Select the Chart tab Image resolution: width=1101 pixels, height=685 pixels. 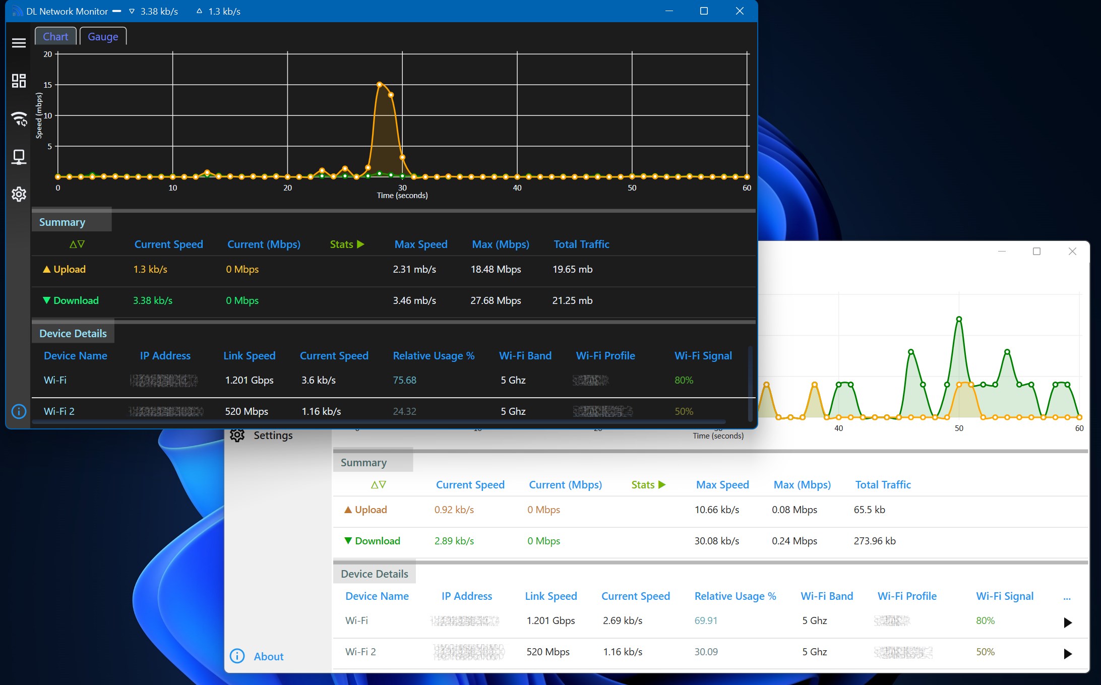[55, 36]
